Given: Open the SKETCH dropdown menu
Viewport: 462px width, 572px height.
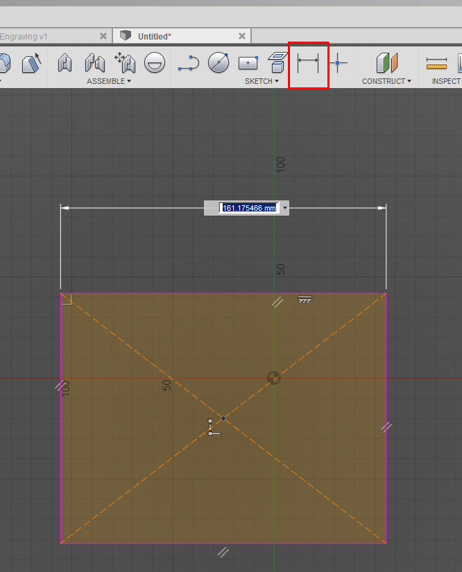Looking at the screenshot, I should [262, 81].
